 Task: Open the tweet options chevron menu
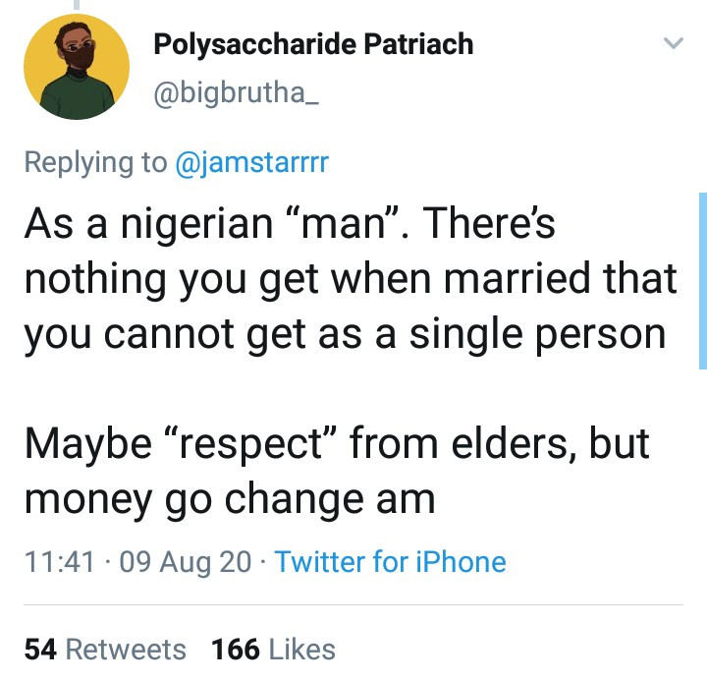[674, 43]
